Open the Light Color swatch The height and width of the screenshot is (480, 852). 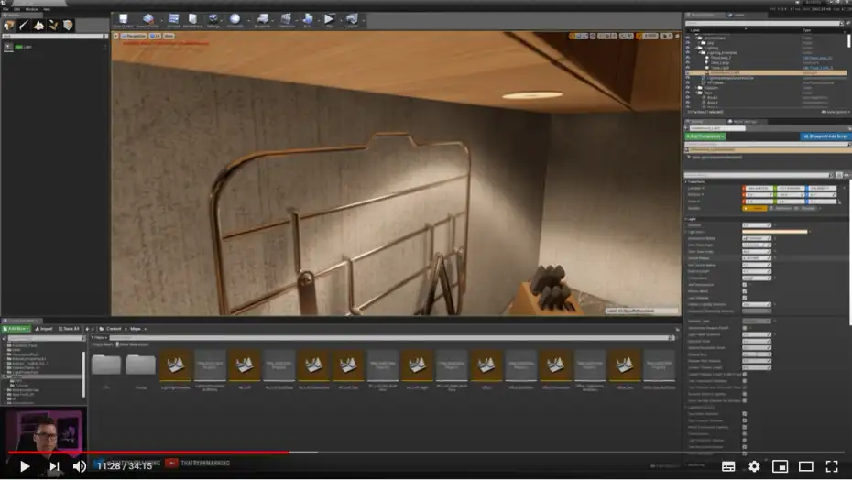click(774, 232)
